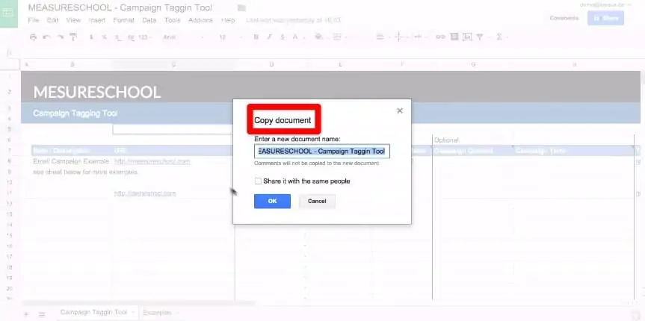645x321 pixels.
Task: Click the Undo icon
Action: click(46, 37)
